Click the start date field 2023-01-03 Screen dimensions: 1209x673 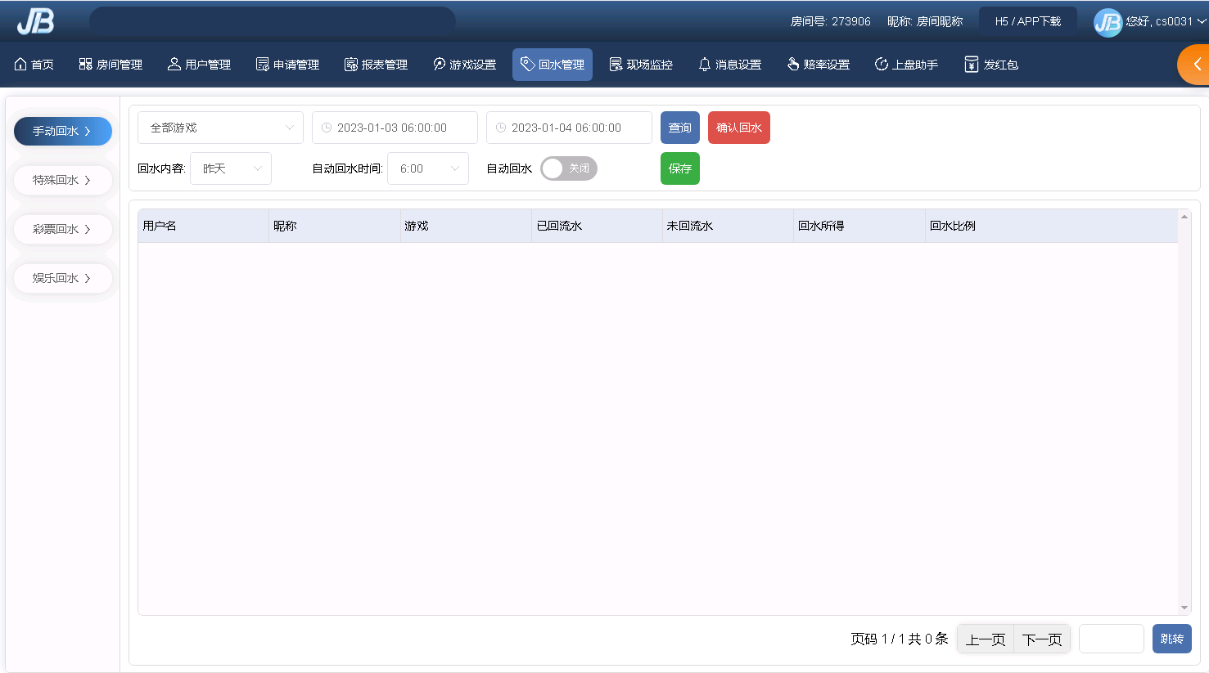(x=395, y=128)
